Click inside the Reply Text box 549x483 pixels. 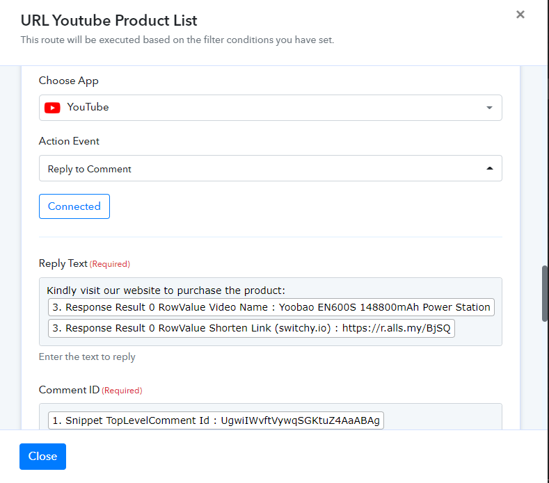click(270, 311)
